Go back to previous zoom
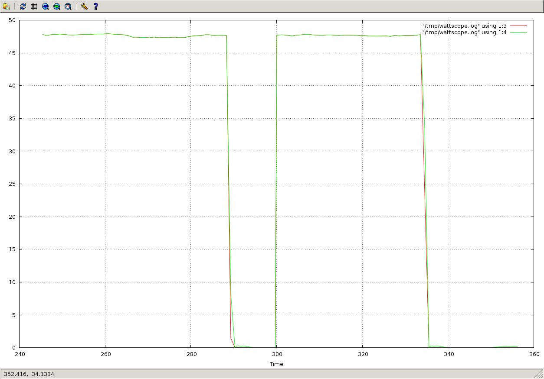Screen dimensions: 544x379 tap(46, 6)
